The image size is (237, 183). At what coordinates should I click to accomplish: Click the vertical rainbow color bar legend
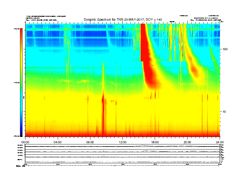click(x=21, y=82)
